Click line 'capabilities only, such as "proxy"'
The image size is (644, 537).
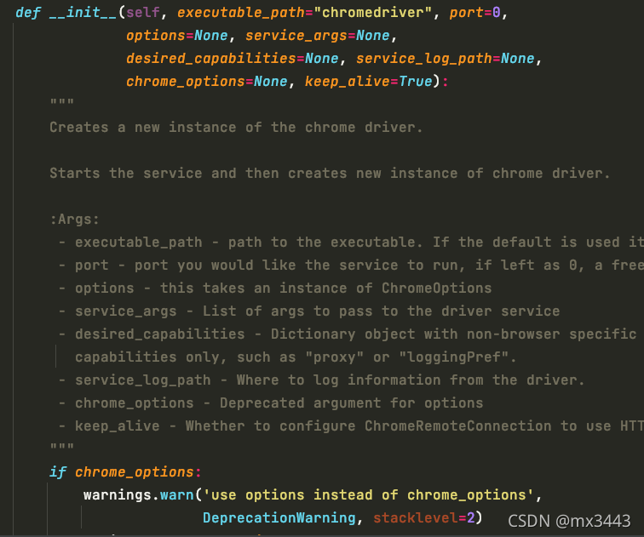pos(296,357)
